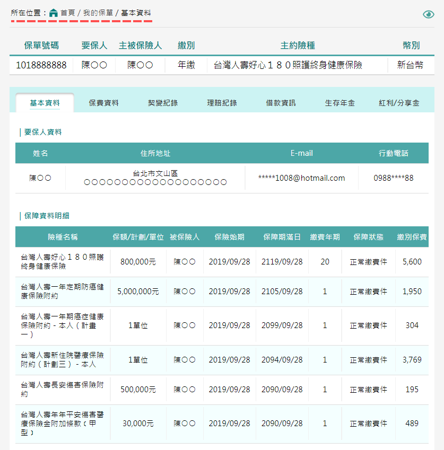Click premium value 304
This screenshot has height=450, width=444.
tap(412, 325)
